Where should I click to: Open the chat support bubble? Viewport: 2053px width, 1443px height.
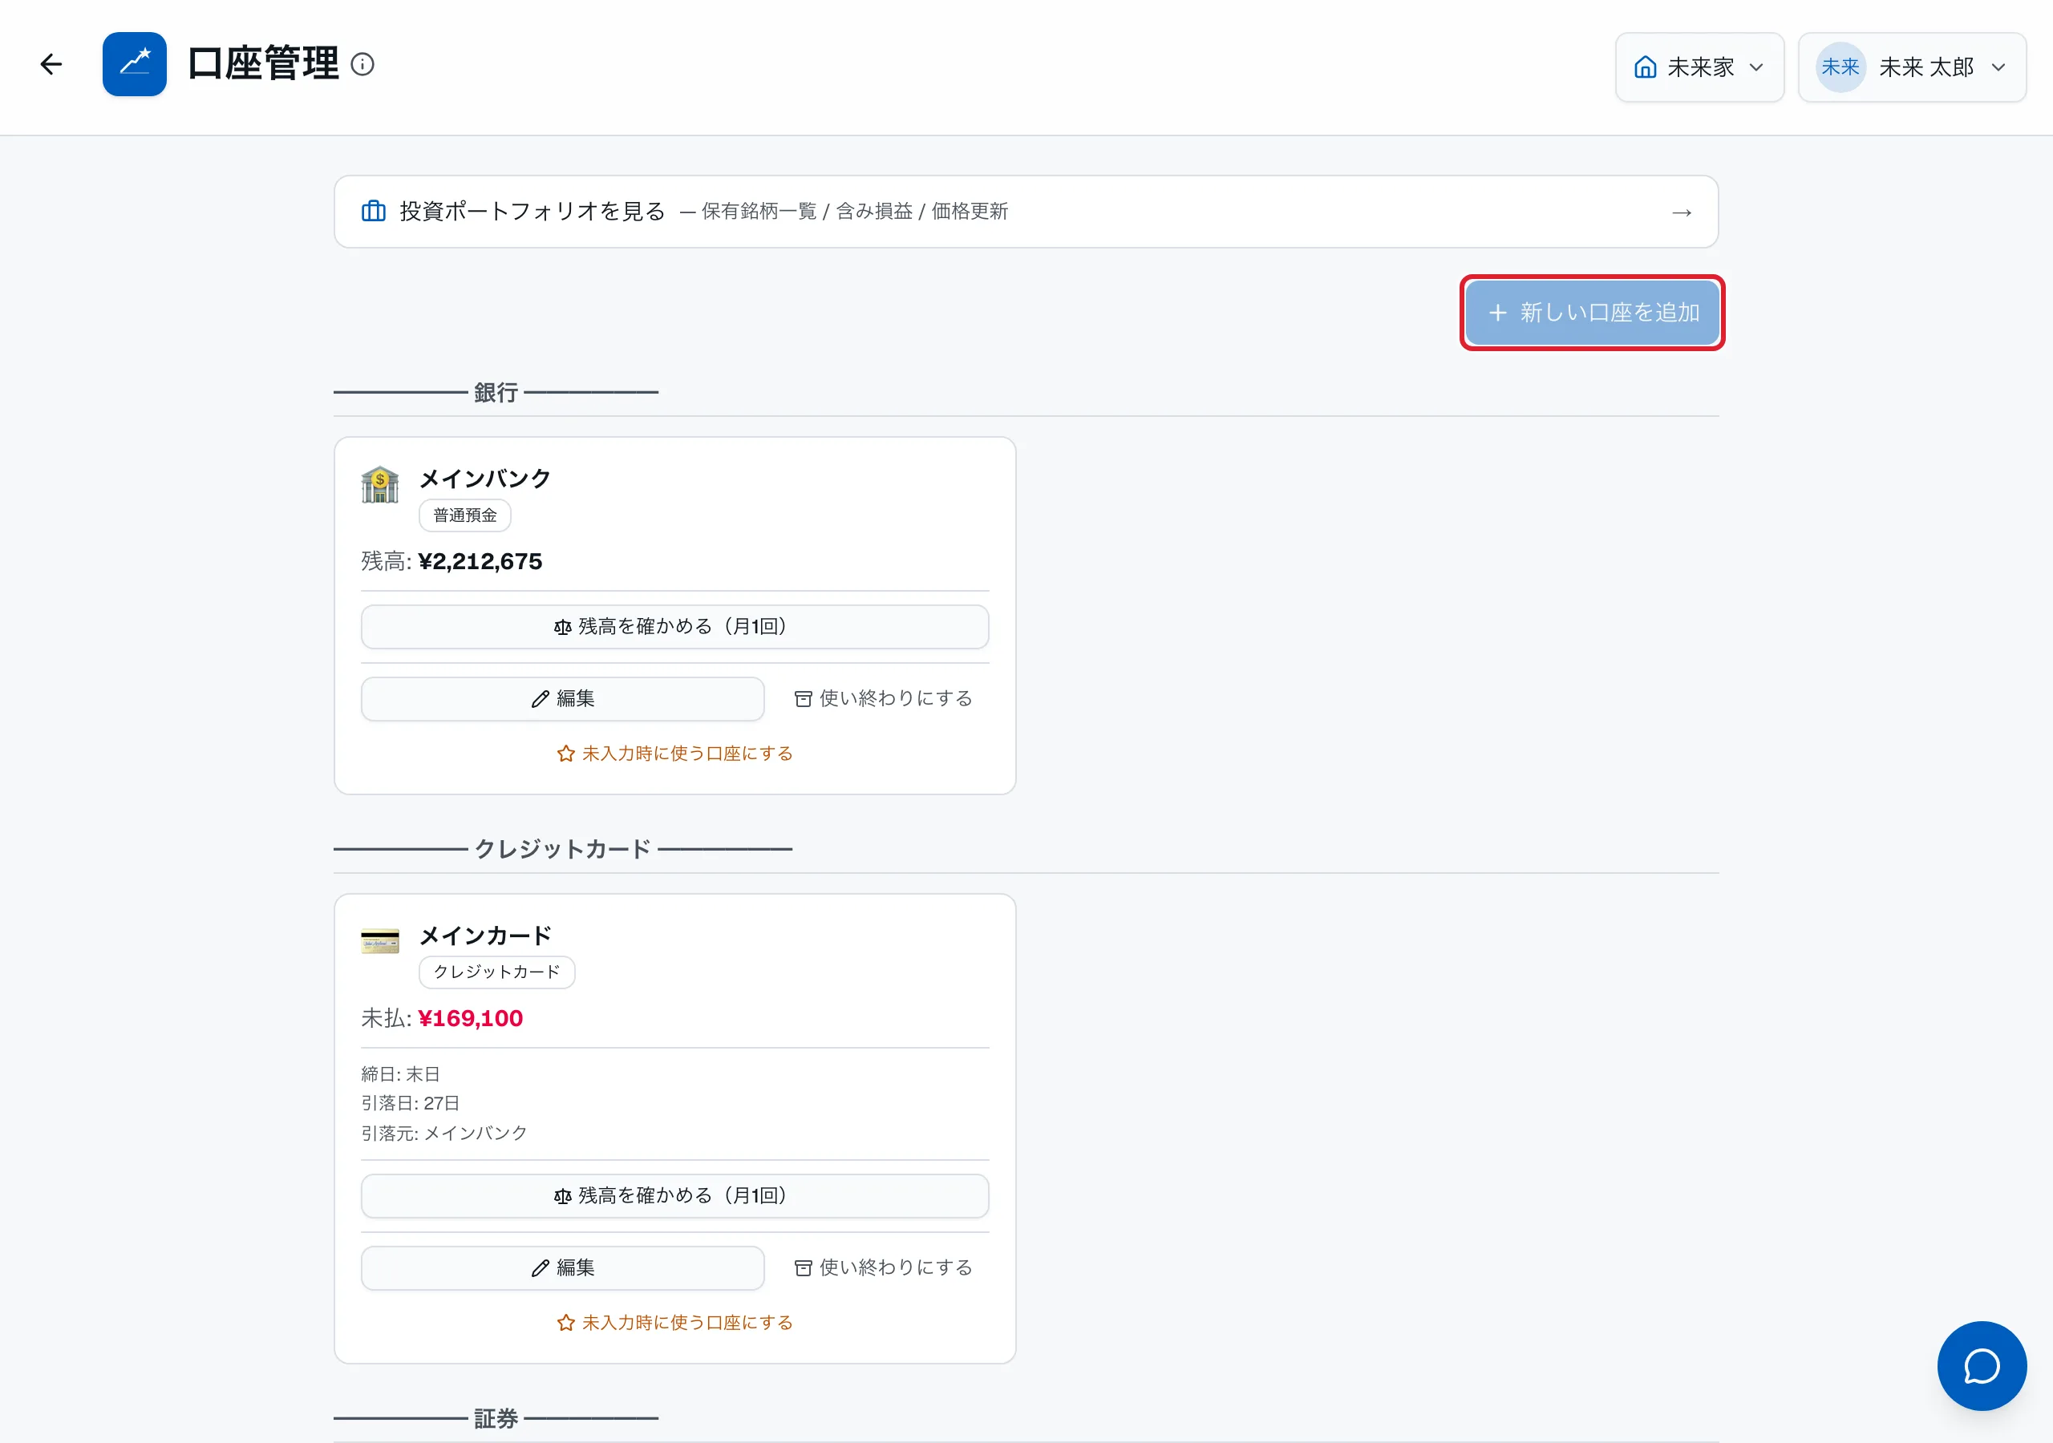point(1982,1365)
